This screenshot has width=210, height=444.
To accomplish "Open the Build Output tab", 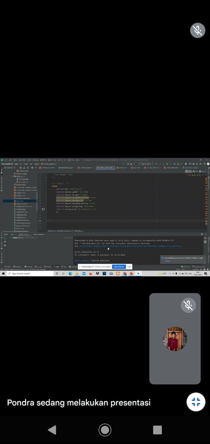I will coord(23,234).
